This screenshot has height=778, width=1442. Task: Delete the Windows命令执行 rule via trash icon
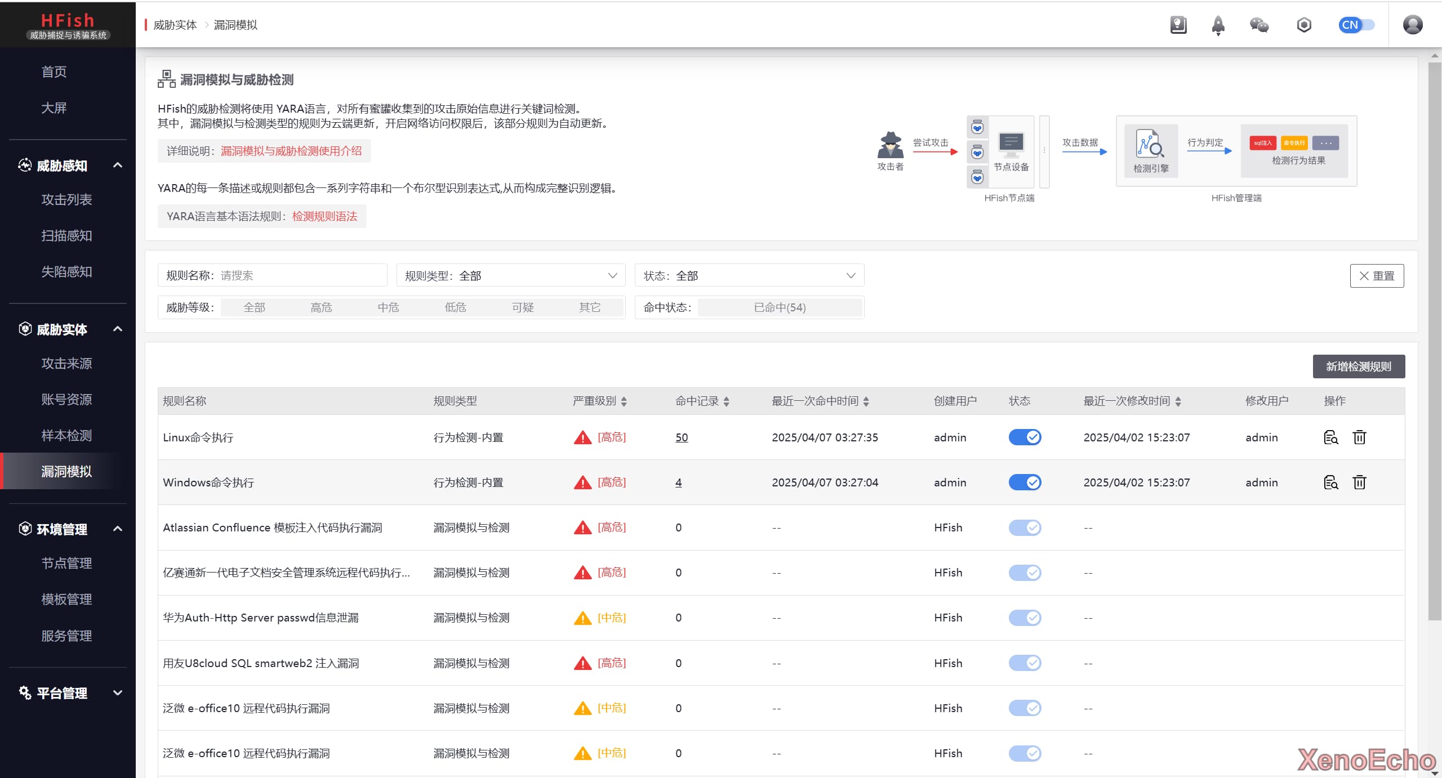pos(1359,482)
